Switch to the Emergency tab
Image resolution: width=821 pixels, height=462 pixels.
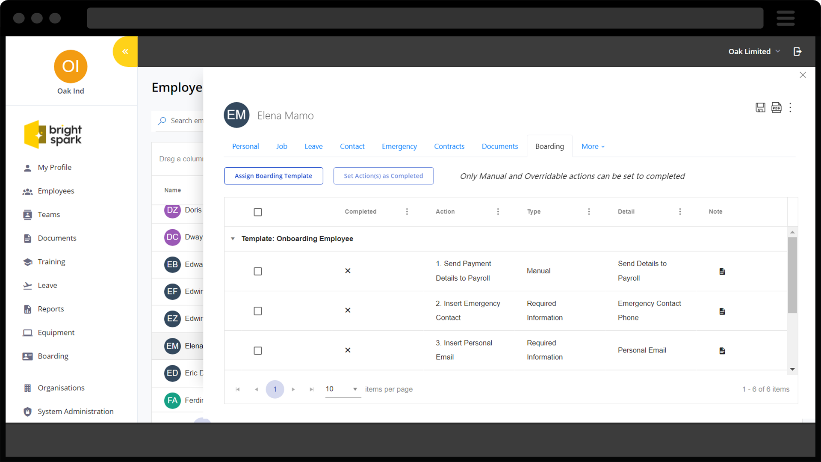399,146
